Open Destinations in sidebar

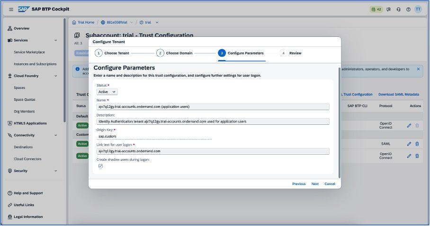click(x=23, y=147)
